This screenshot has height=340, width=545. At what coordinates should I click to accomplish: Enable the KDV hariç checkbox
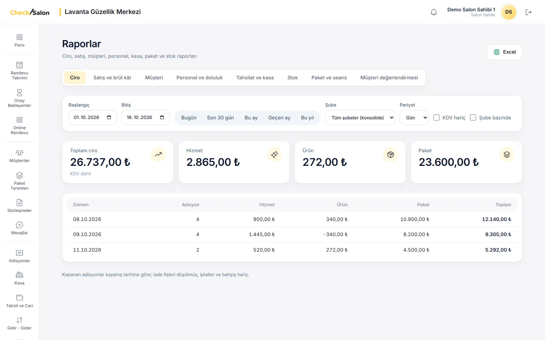pyautogui.click(x=436, y=117)
